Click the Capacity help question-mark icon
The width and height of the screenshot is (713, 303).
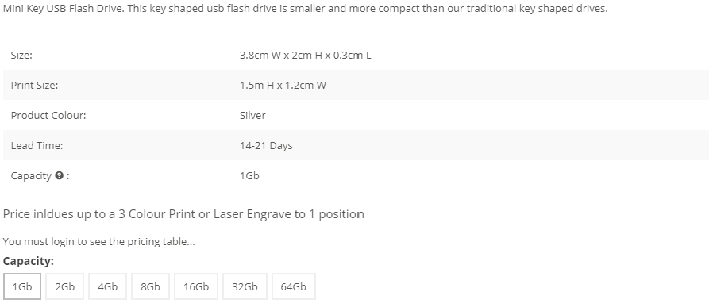coord(59,176)
